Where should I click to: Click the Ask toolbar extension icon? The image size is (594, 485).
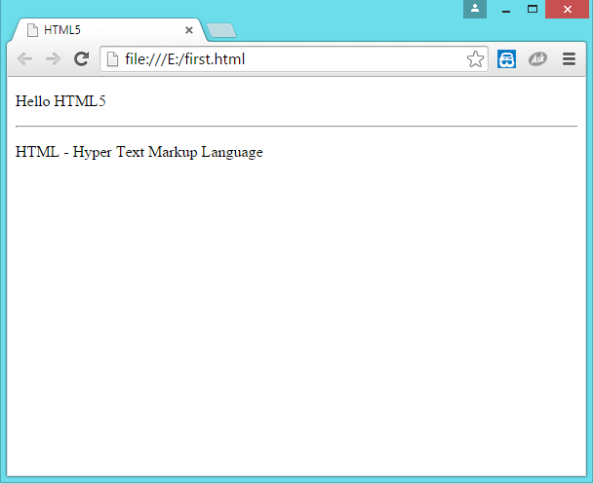(x=538, y=59)
